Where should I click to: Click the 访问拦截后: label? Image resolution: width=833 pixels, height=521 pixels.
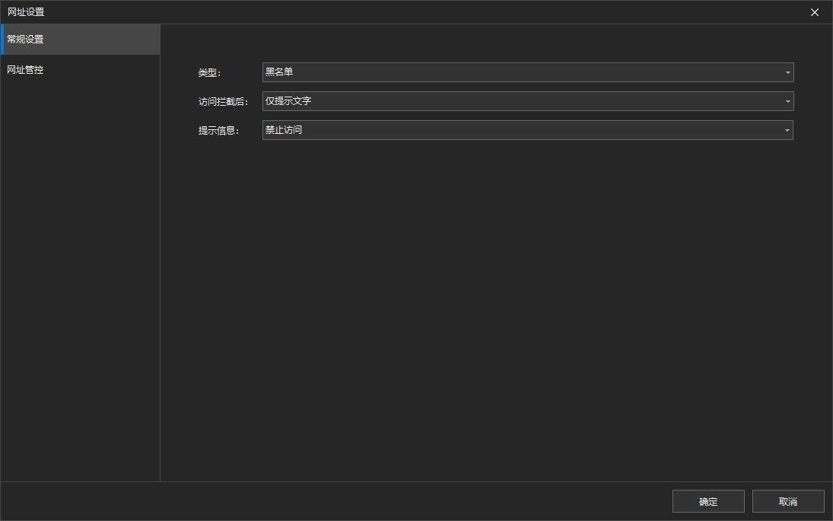click(x=223, y=101)
